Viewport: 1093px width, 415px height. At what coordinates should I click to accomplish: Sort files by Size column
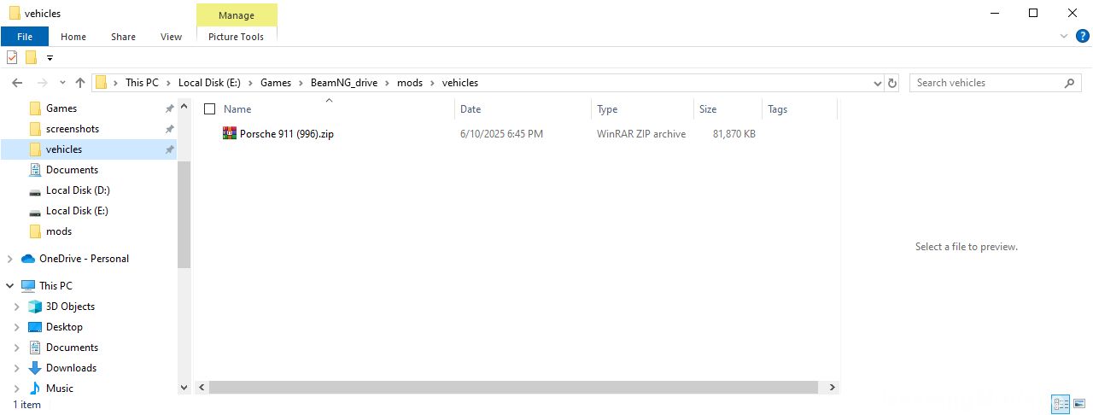pos(708,109)
